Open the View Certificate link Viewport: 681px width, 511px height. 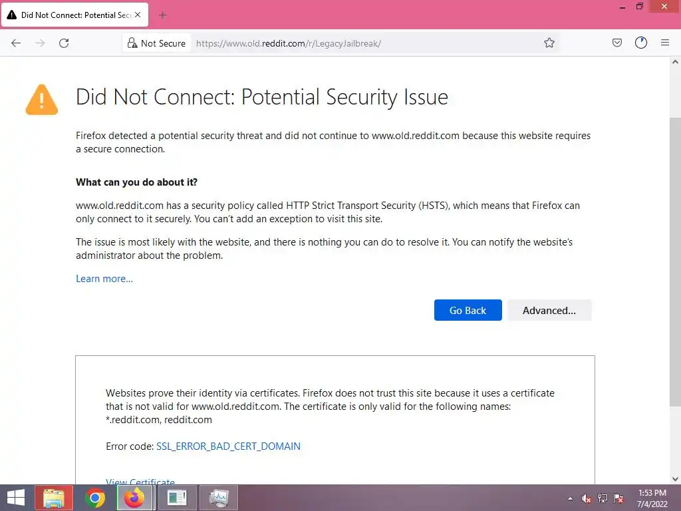(140, 481)
